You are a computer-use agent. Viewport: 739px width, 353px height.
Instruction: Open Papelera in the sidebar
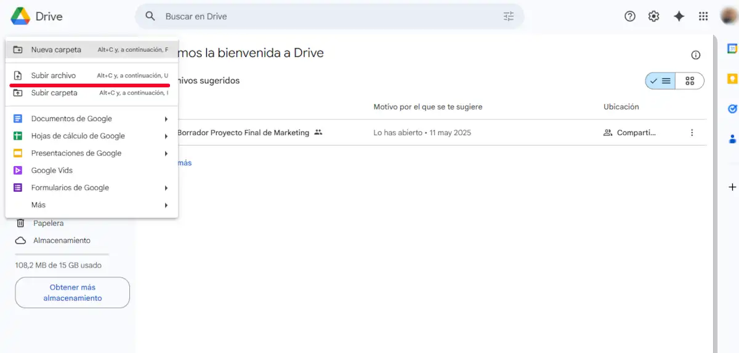(x=48, y=223)
